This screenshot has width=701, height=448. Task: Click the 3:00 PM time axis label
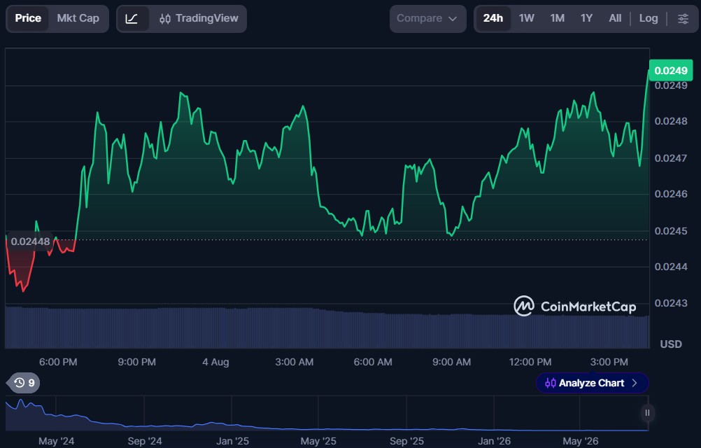click(x=609, y=362)
